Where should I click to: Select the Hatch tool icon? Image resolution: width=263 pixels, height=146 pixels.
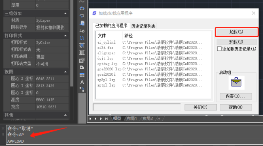click(x=82, y=45)
